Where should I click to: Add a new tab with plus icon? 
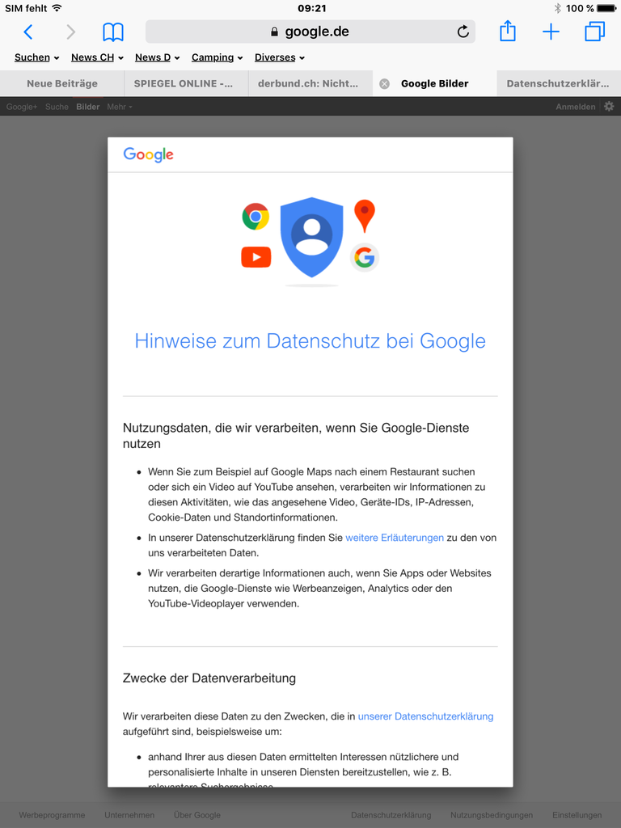[x=551, y=32]
